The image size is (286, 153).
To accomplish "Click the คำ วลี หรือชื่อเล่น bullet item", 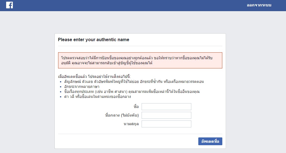I will click(x=97, y=97).
